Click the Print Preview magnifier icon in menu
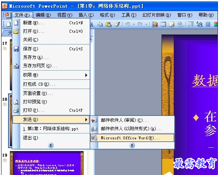This screenshot has height=175, width=219. coord(16,102)
